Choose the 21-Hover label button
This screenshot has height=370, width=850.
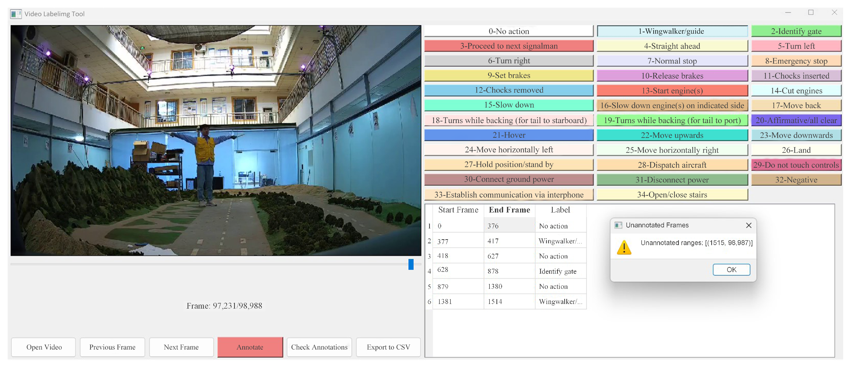click(x=509, y=135)
